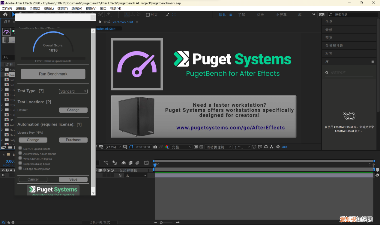Switch to the 标准 workspace tab
380x225 pixels.
[260, 15]
